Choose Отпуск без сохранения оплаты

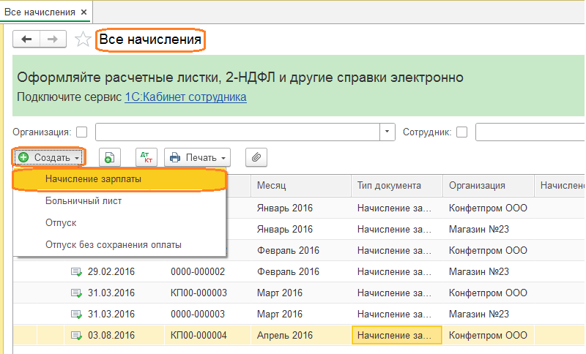[x=113, y=244]
